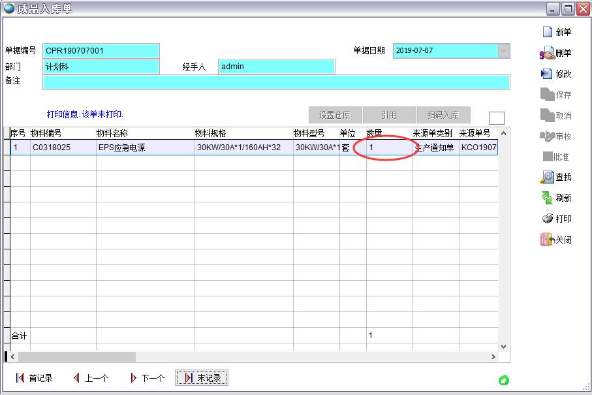592x395 pixels.
Task: Click the 物料名称 column header
Action: point(145,133)
